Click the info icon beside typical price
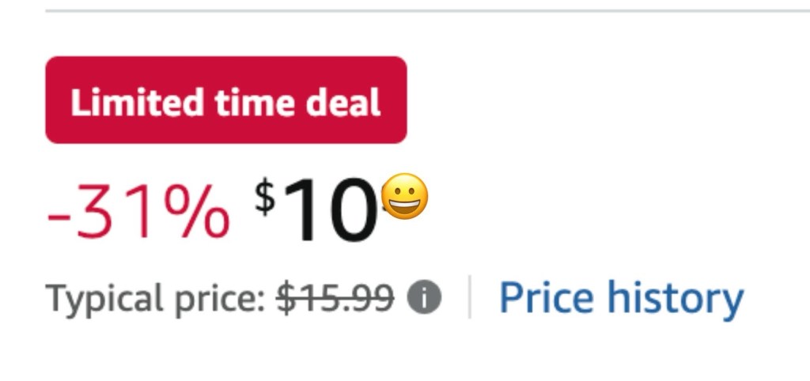 (x=424, y=299)
